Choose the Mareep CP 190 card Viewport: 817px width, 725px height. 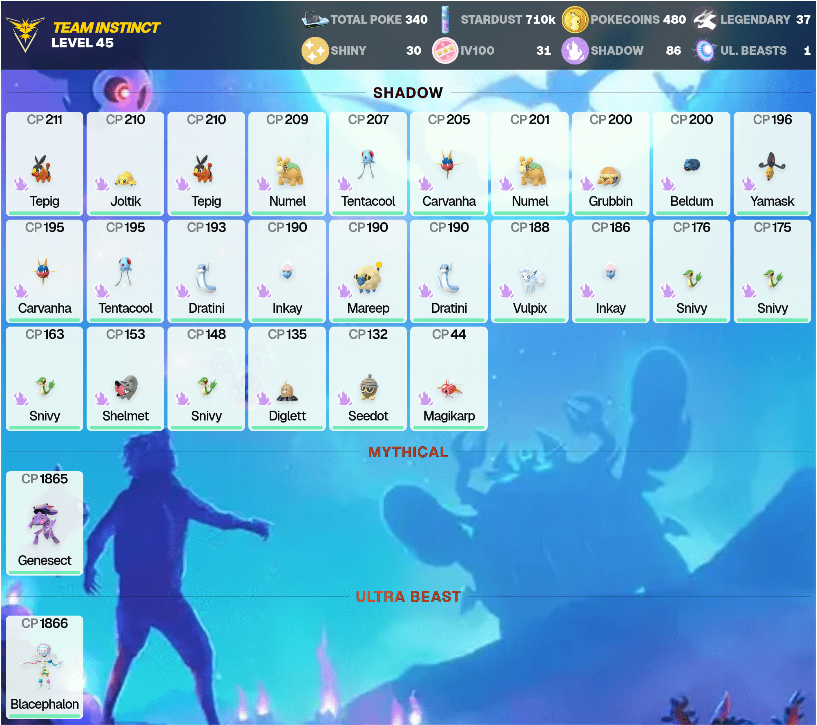click(x=368, y=271)
